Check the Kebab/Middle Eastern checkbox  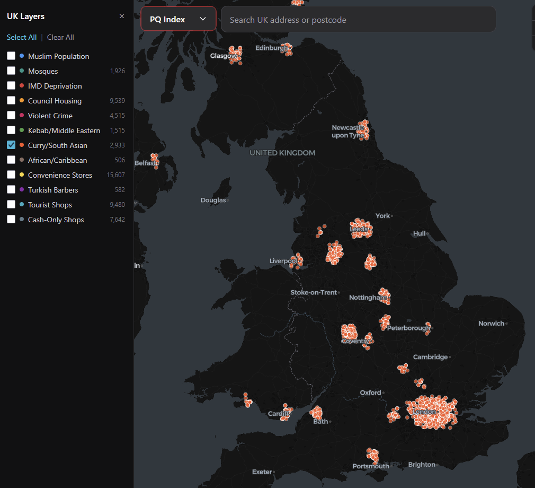tap(11, 130)
